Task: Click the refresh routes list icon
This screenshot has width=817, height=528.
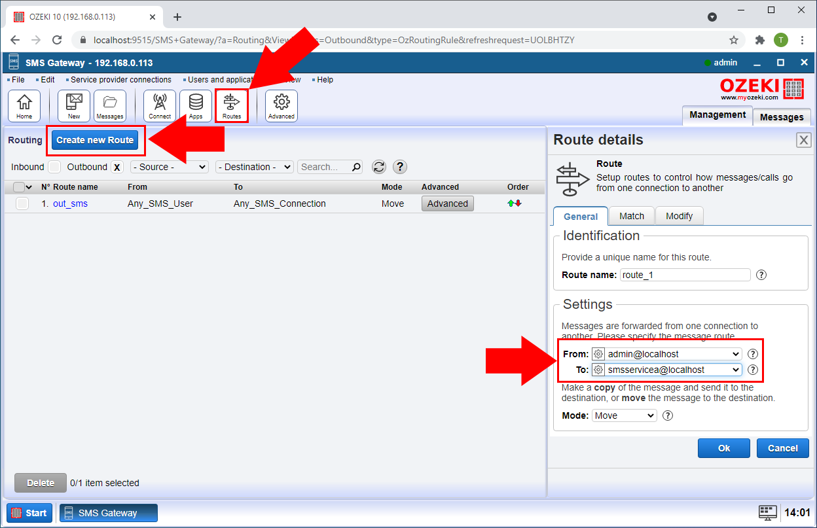Action: point(379,167)
